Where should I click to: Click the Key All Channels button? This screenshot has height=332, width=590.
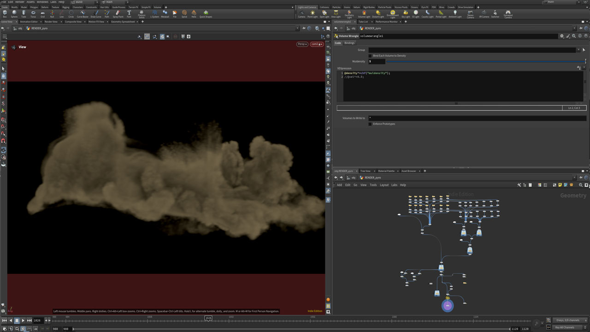pyautogui.click(x=565, y=327)
